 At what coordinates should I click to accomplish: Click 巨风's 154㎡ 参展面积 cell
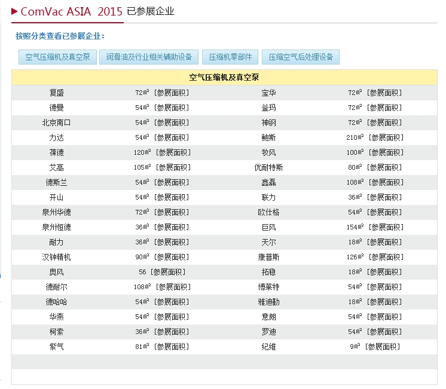click(375, 227)
